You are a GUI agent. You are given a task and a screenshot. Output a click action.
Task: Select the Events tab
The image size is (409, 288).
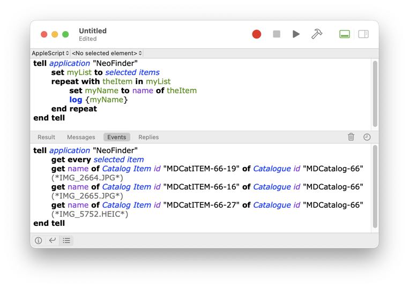[117, 137]
